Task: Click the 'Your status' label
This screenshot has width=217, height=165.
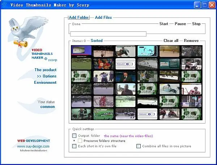Action: (x=46, y=102)
